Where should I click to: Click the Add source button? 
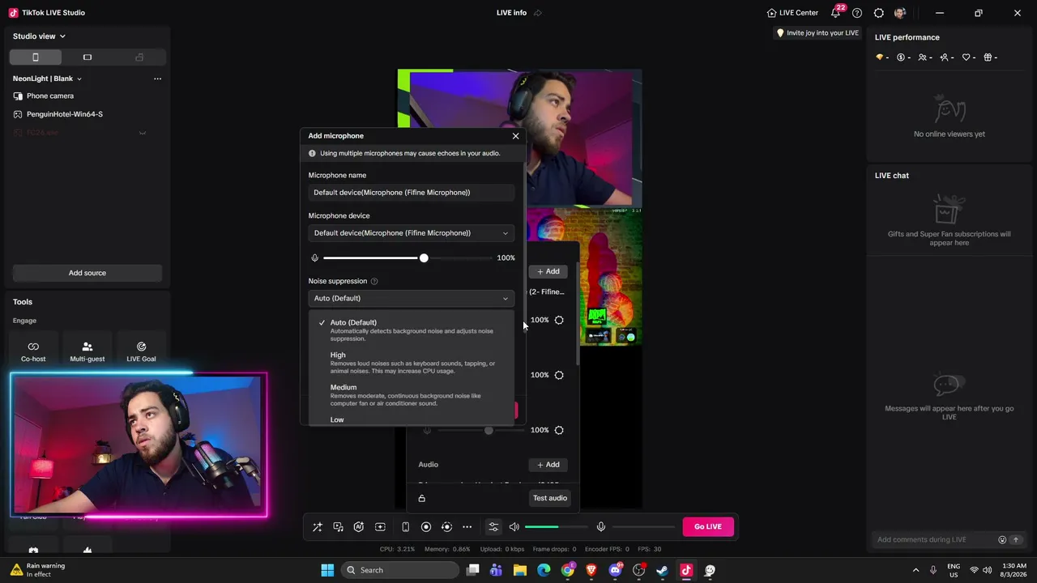tap(87, 273)
